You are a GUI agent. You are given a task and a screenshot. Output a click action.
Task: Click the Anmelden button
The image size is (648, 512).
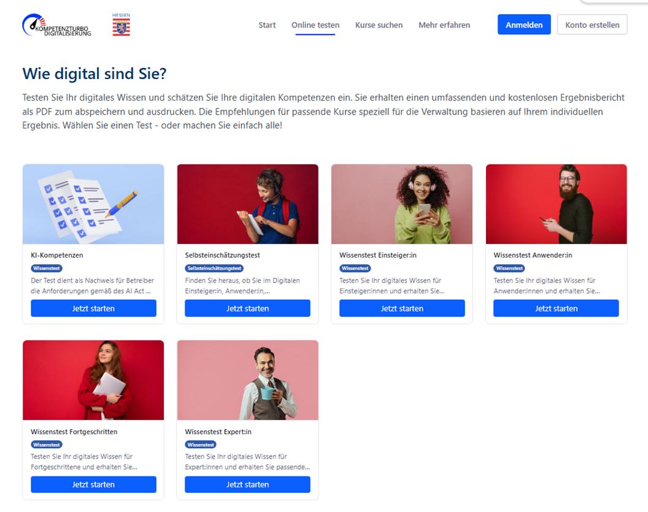[524, 25]
